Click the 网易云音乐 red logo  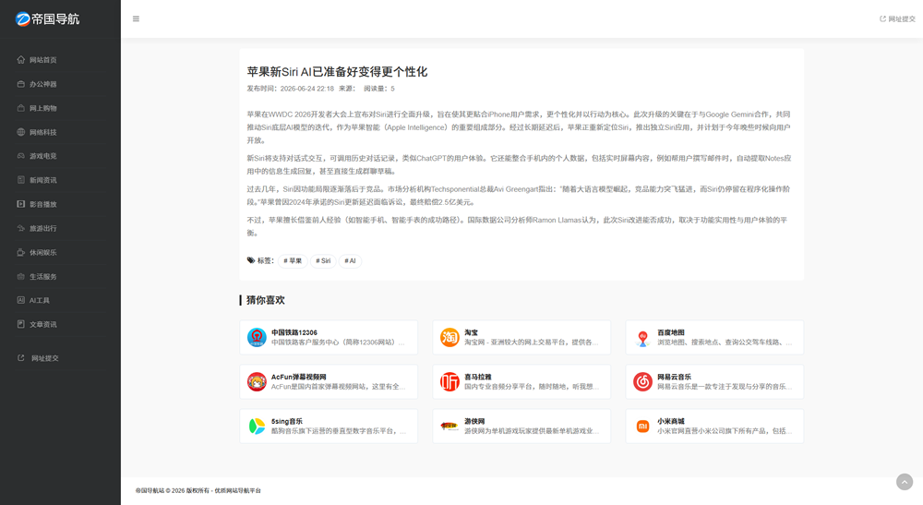[642, 381]
